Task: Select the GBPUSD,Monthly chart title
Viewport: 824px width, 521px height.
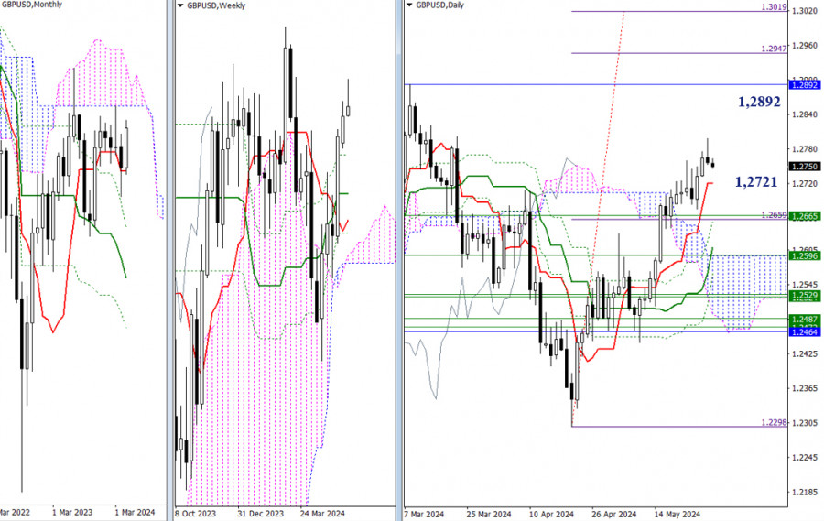Action: click(30, 5)
